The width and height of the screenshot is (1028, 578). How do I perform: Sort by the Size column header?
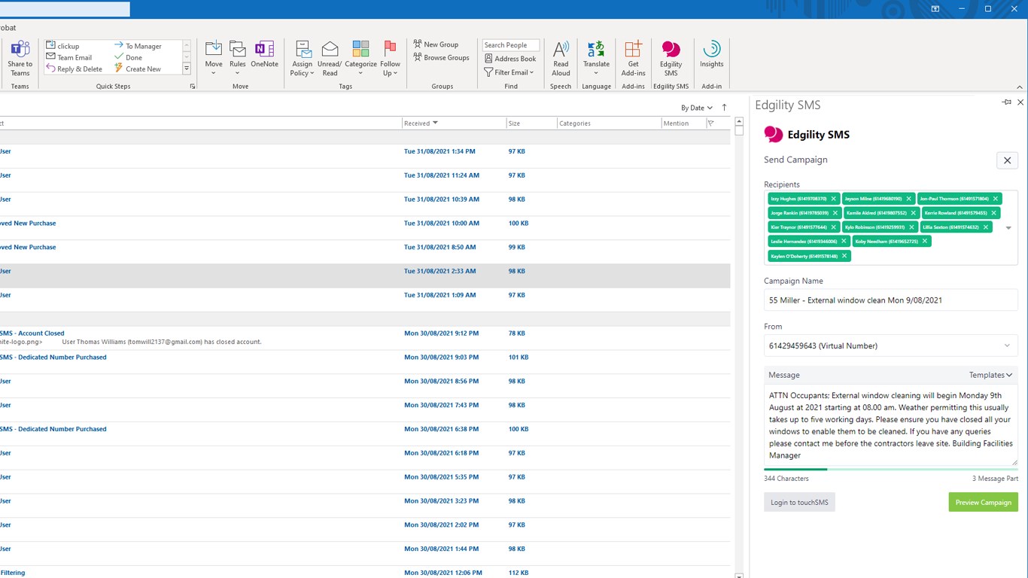click(531, 123)
